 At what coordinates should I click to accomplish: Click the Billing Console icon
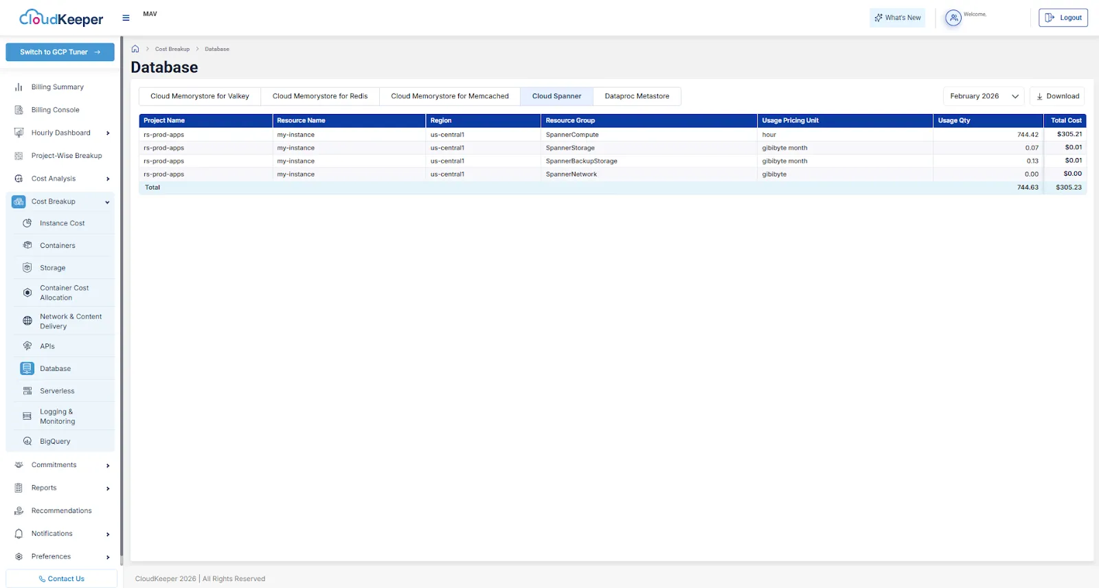(x=19, y=110)
